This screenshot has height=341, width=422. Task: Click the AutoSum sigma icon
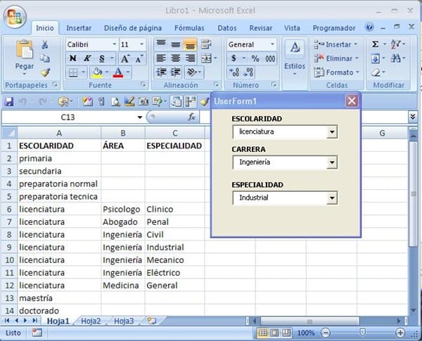pyautogui.click(x=375, y=44)
